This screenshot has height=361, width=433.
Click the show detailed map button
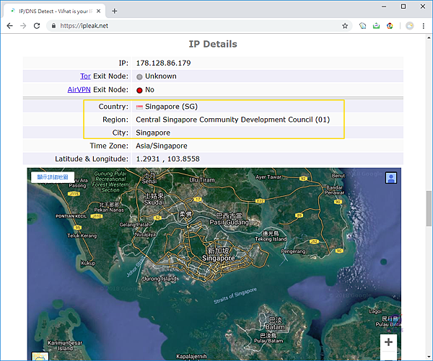53,177
